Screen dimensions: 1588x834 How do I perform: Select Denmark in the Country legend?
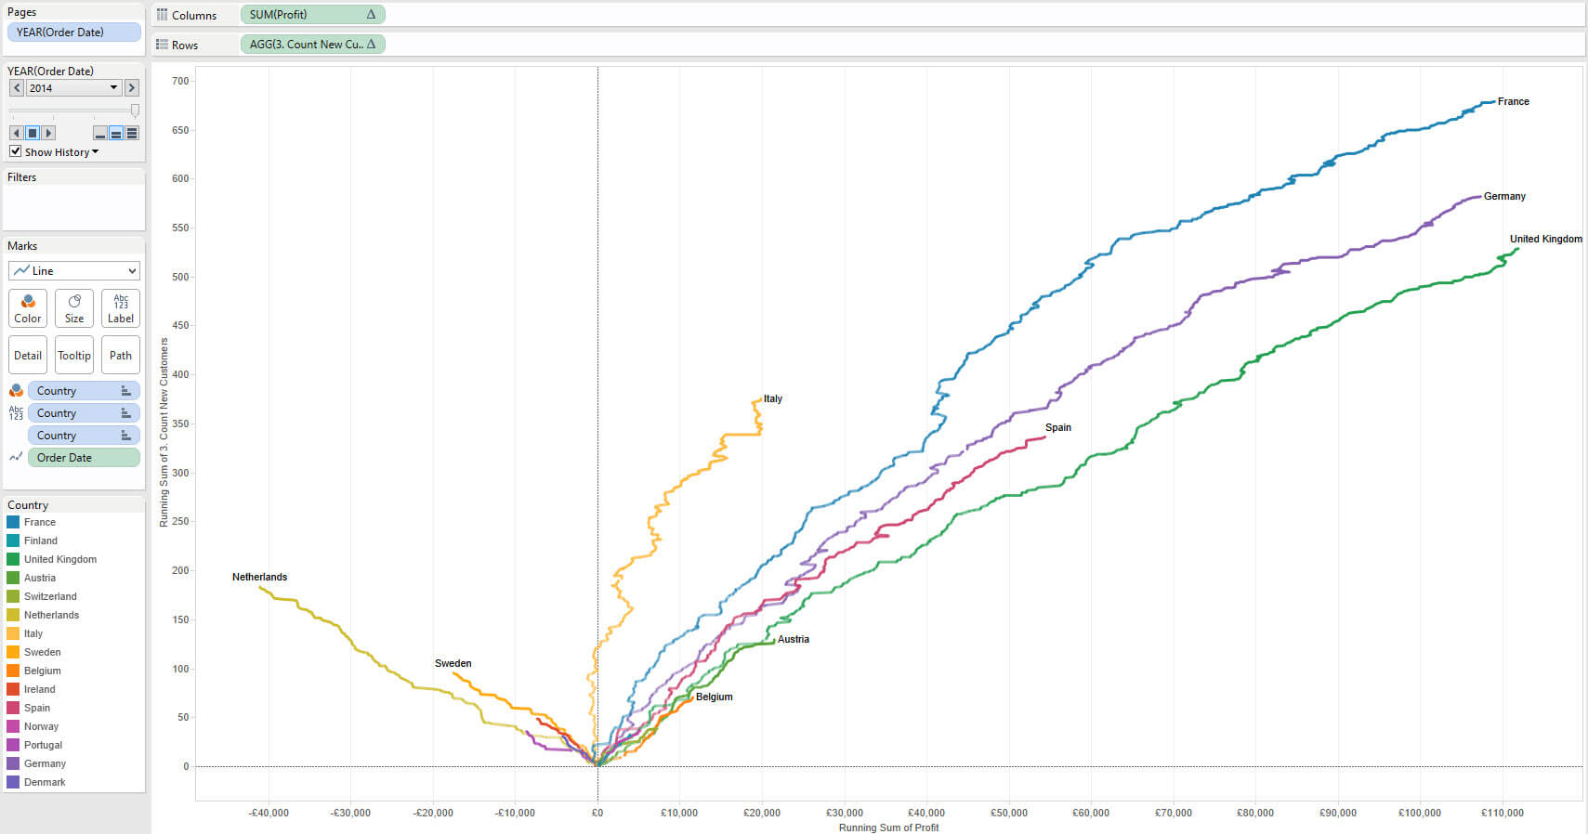[45, 782]
